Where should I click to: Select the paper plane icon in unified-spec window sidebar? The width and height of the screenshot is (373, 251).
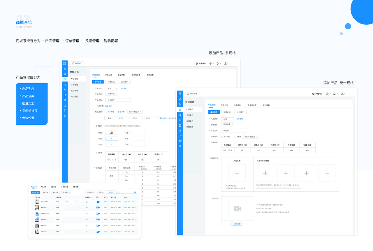pyautogui.click(x=180, y=136)
